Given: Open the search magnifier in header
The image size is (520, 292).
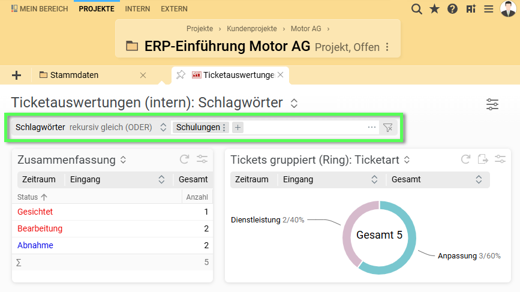Looking at the screenshot, I should [x=416, y=9].
